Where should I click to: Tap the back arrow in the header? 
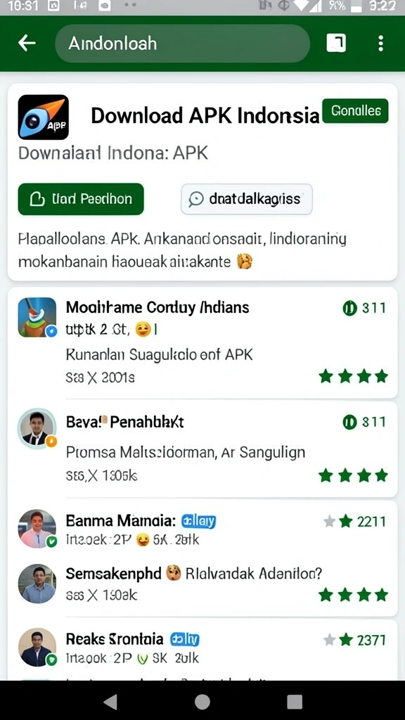click(27, 43)
